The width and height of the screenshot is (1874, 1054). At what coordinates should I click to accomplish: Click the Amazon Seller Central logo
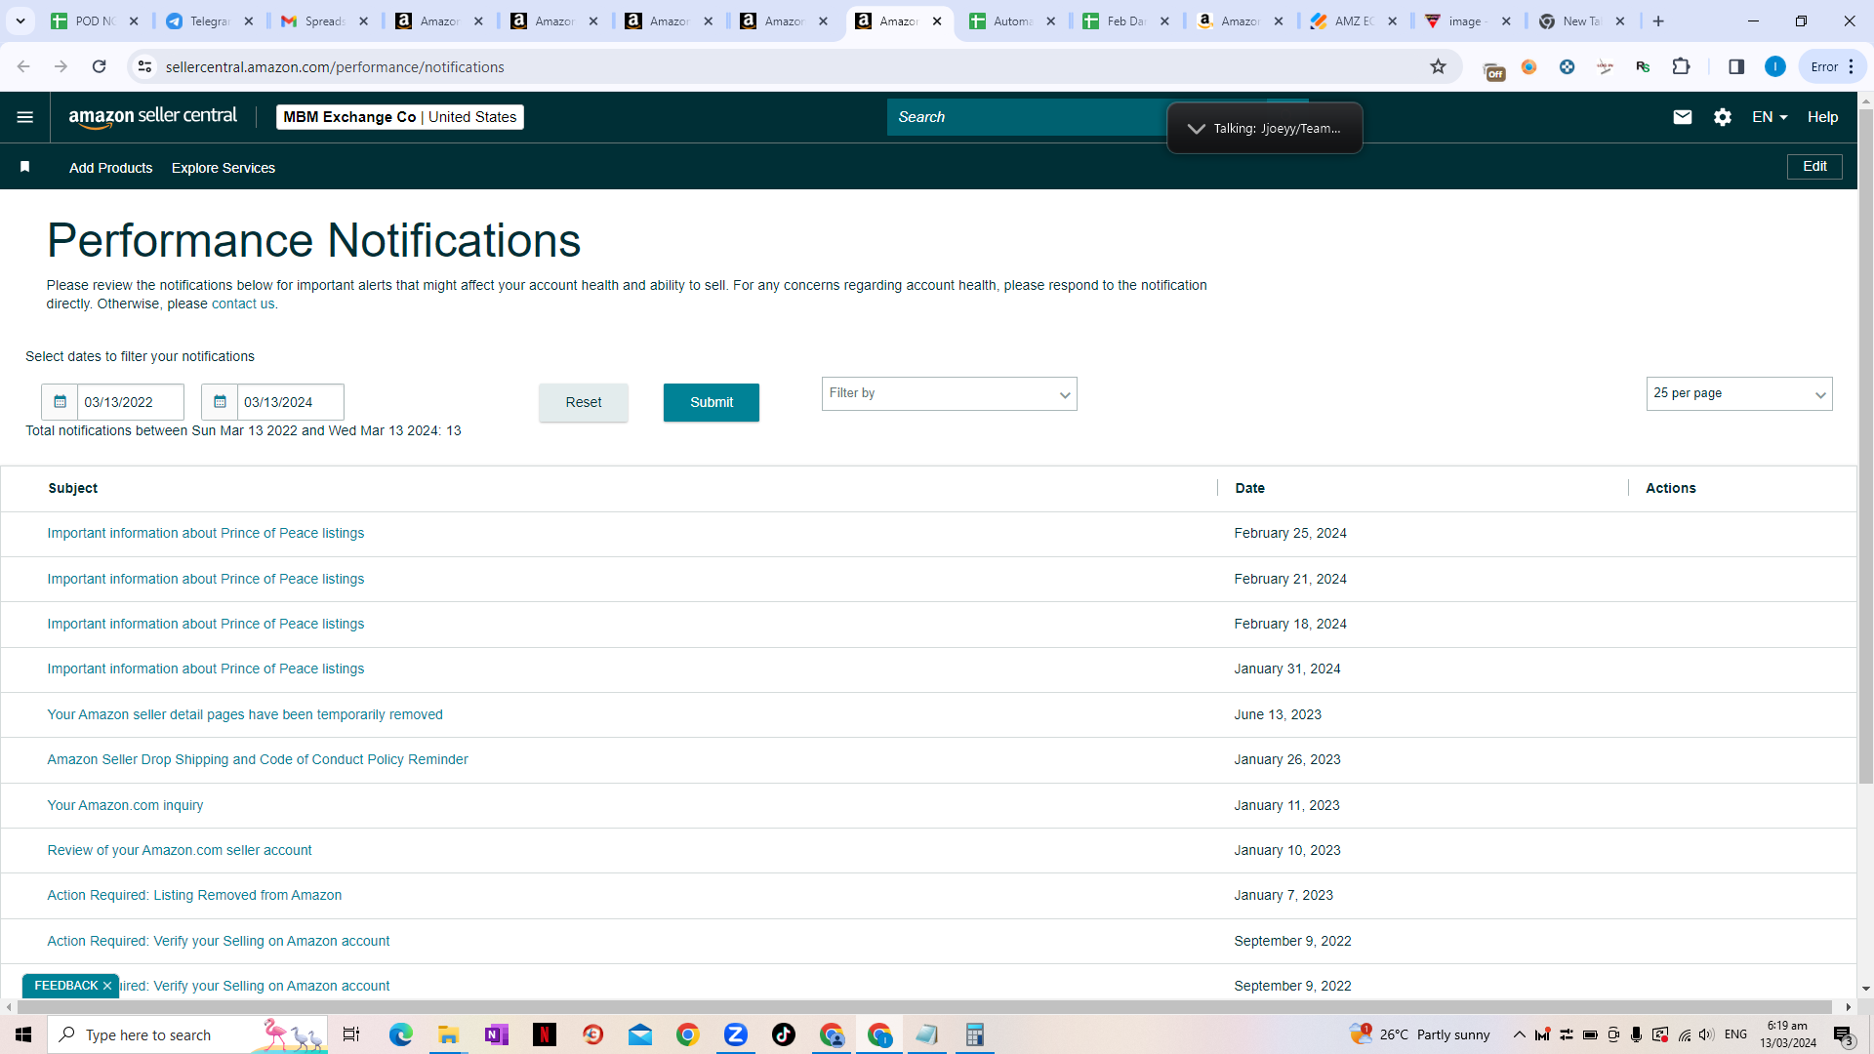pyautogui.click(x=153, y=117)
